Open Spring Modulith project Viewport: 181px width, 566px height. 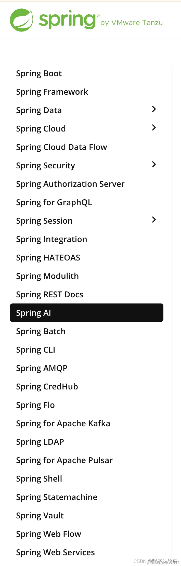point(47,276)
